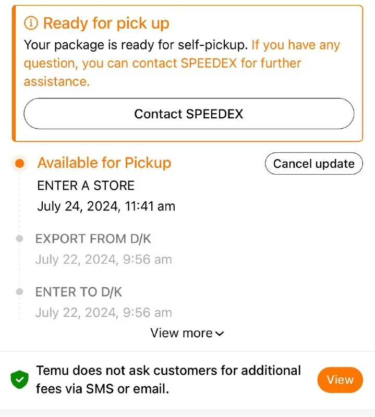Click the Ready for pick up title
The width and height of the screenshot is (375, 417).
[106, 23]
